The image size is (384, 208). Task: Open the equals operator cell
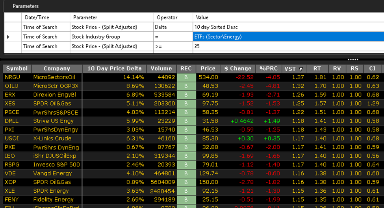tap(173, 37)
